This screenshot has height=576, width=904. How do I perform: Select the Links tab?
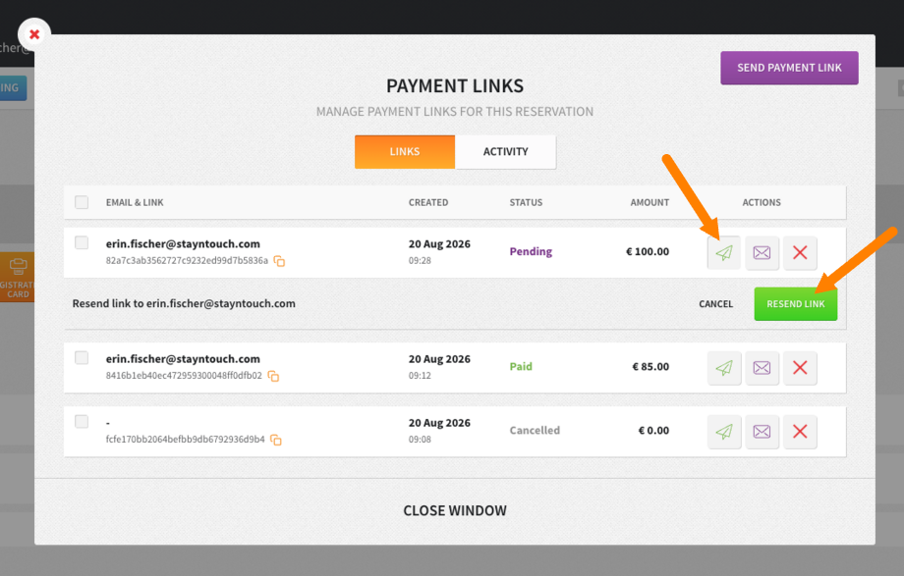pos(405,151)
